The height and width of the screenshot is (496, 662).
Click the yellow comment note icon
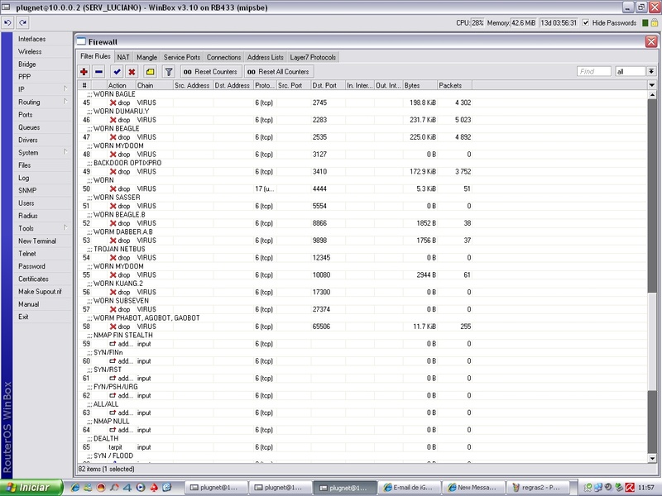(150, 72)
